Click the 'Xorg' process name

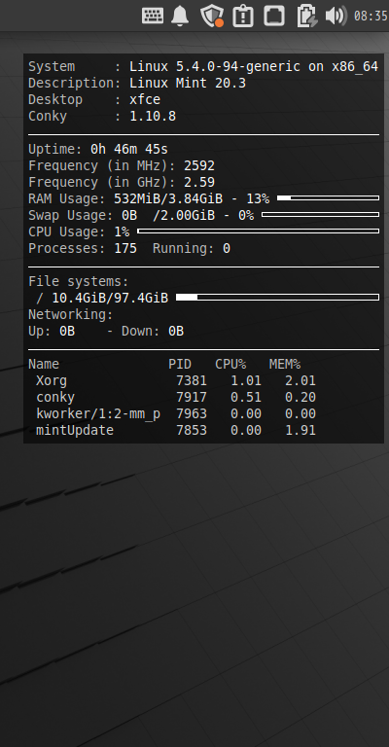(52, 381)
